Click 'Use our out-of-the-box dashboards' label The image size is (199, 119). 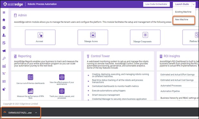pyautogui.click(x=31, y=83)
